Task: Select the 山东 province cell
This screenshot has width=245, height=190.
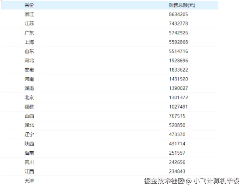Action: 29,51
